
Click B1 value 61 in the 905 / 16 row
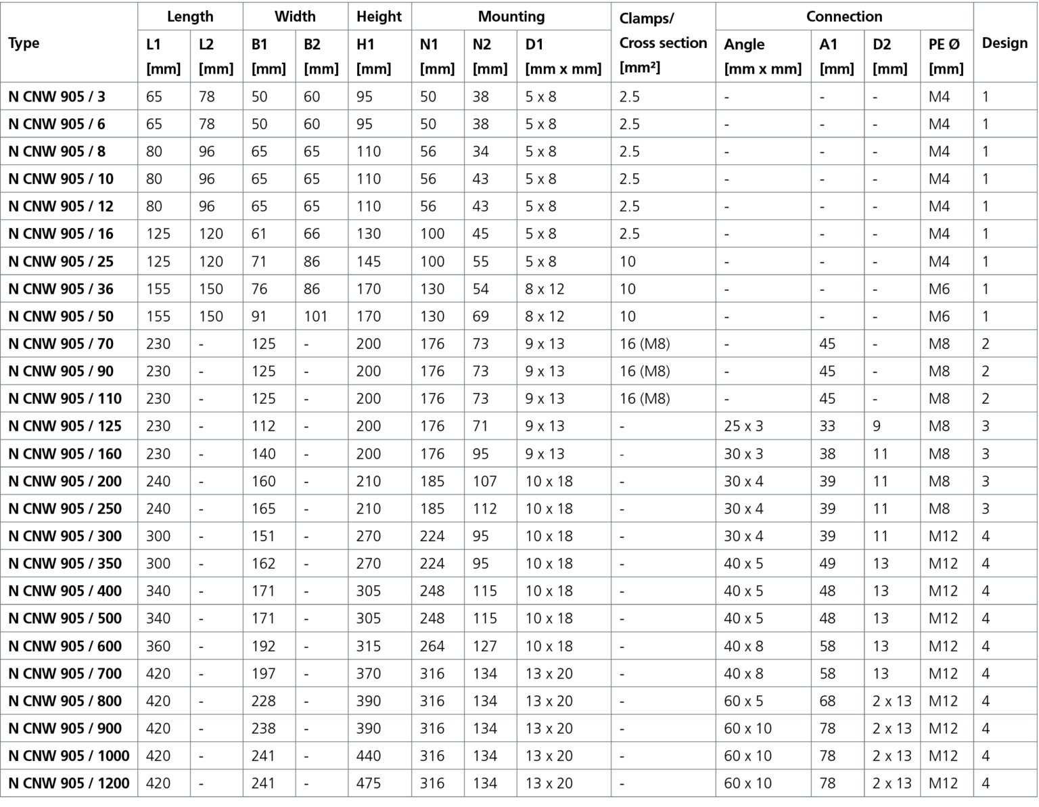259,234
